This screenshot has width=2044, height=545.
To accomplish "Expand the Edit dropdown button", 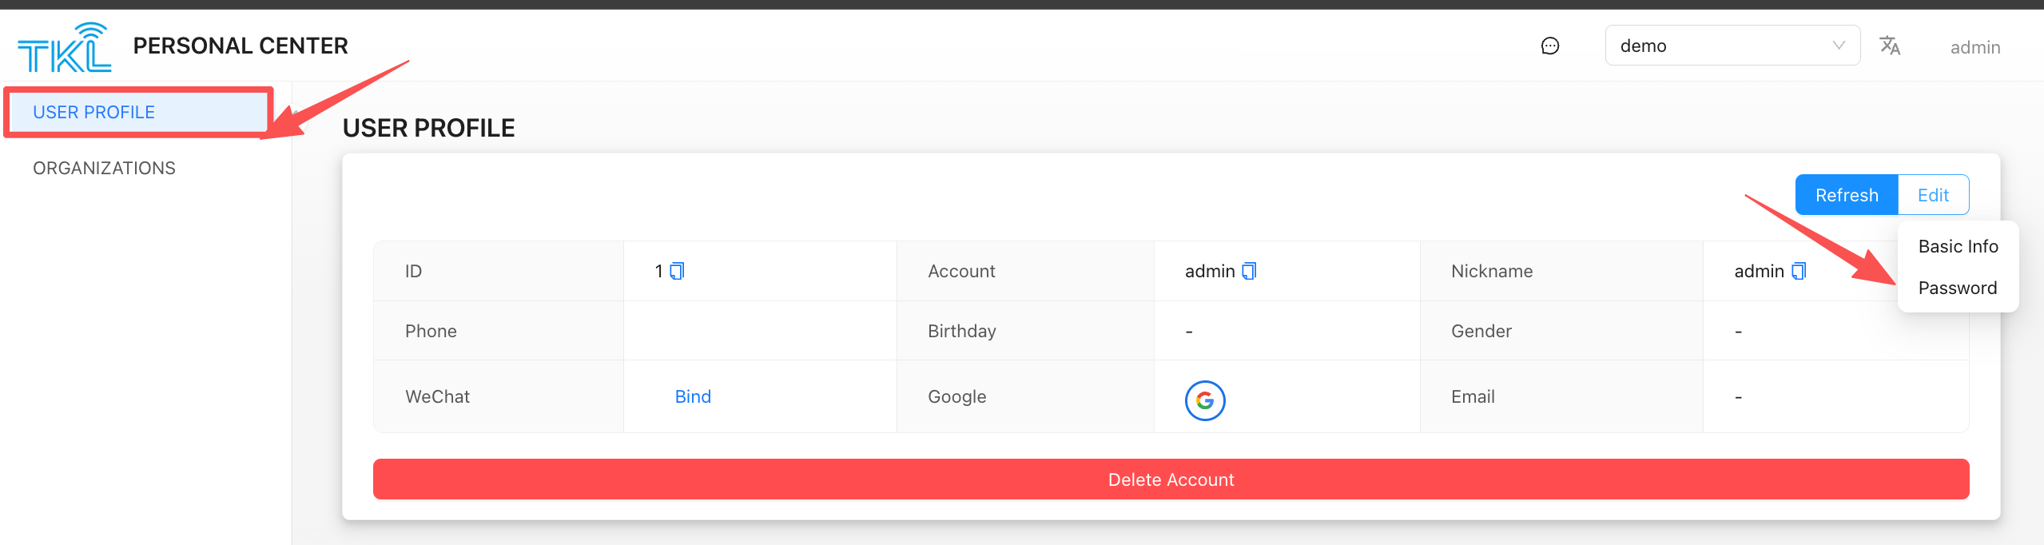I will (x=1933, y=195).
